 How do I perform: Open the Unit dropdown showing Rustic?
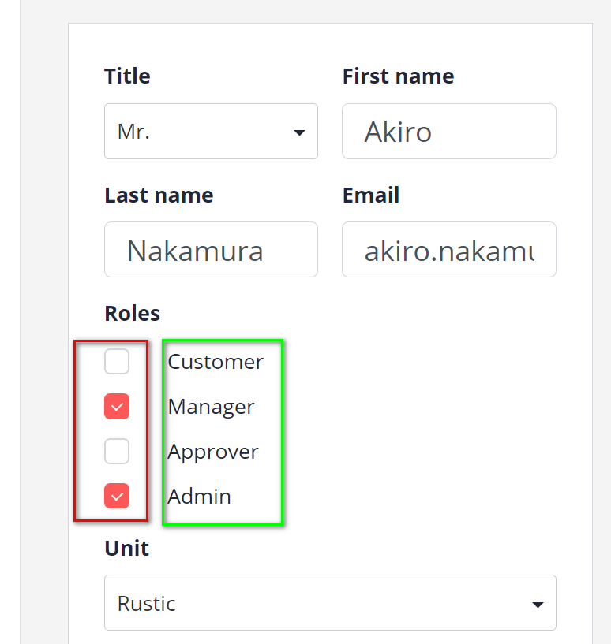coord(330,602)
